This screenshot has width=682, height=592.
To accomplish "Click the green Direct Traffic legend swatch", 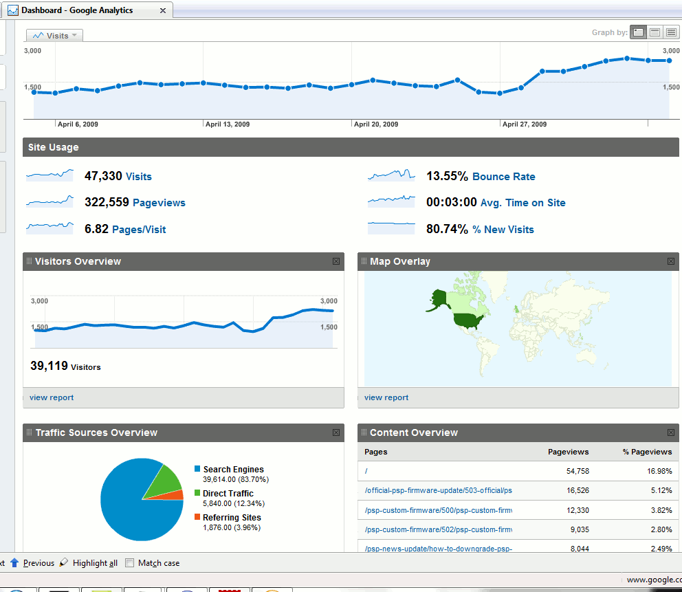I will tap(197, 493).
